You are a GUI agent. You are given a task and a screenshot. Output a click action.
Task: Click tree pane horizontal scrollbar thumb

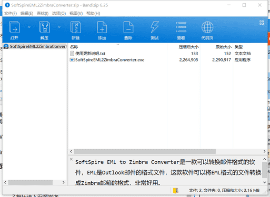pyautogui.click(x=31, y=182)
